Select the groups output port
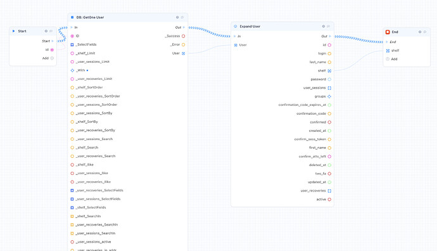The width and height of the screenshot is (437, 251). tap(329, 96)
